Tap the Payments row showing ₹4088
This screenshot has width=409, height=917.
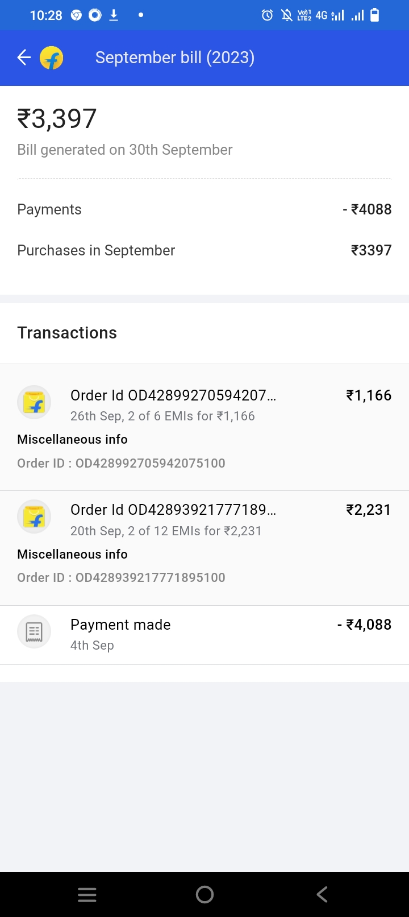(x=204, y=209)
